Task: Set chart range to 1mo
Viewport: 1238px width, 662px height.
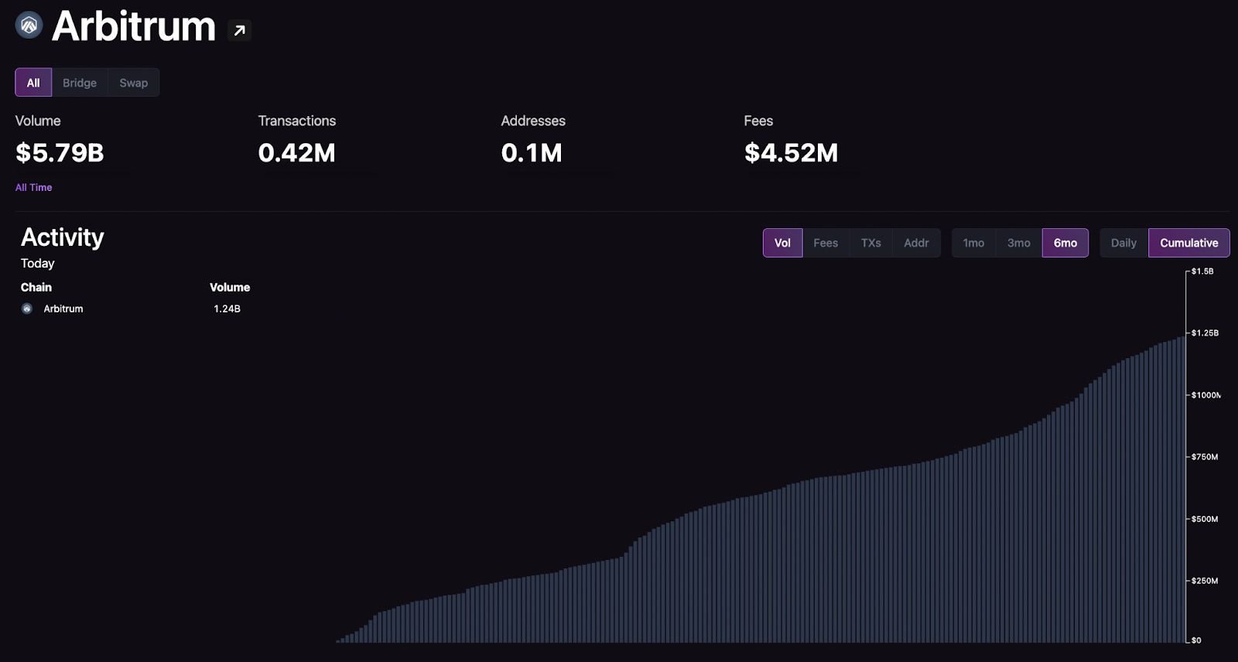Action: [x=973, y=243]
